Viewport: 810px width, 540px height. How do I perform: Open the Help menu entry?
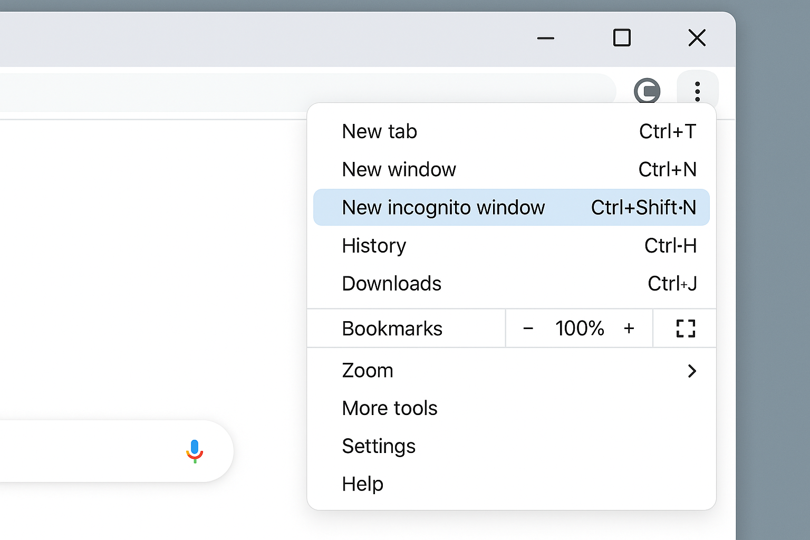coord(362,484)
